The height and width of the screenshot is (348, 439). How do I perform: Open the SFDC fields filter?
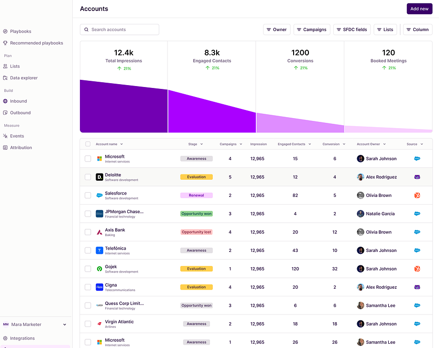(x=351, y=30)
